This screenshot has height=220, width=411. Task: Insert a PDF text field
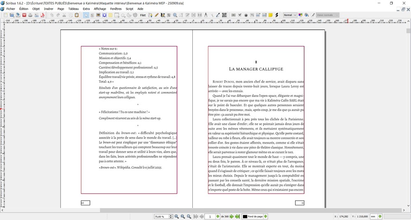[x=252, y=15]
